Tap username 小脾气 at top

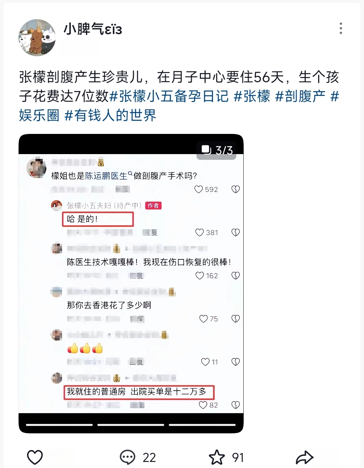pos(93,29)
